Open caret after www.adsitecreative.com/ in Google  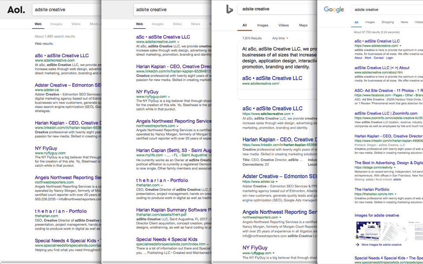pyautogui.click(x=401, y=46)
